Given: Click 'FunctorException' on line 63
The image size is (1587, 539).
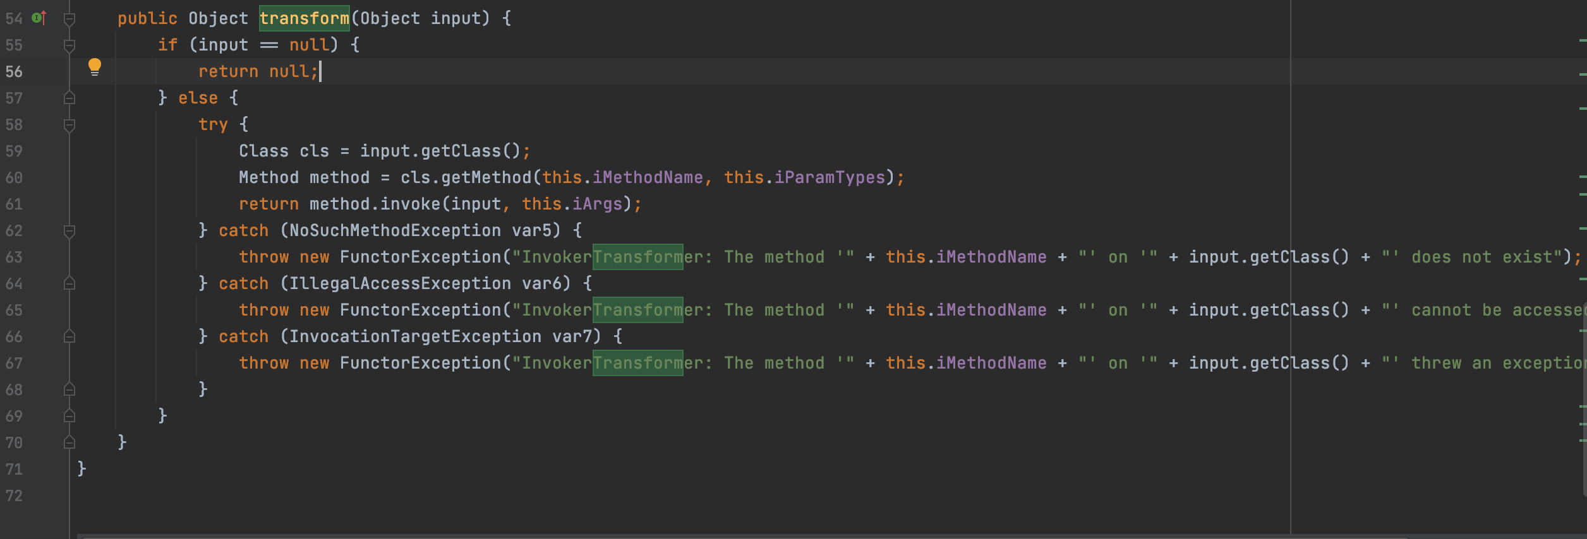Looking at the screenshot, I should (420, 257).
